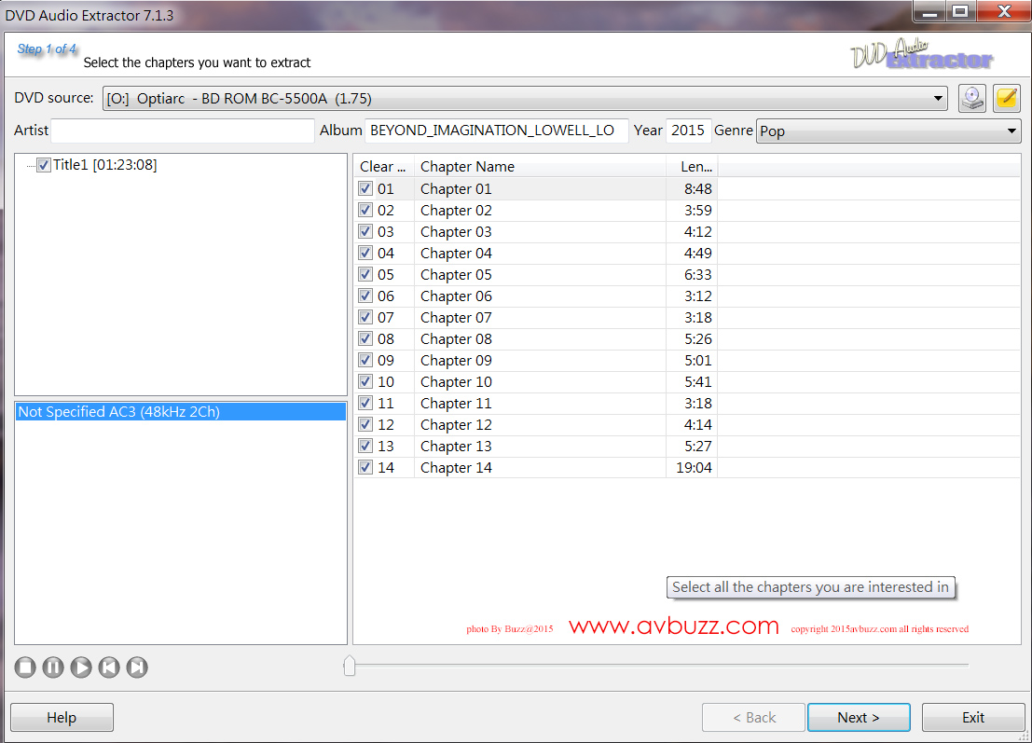Click the Chapter Name column header
1032x743 pixels.
coord(541,167)
